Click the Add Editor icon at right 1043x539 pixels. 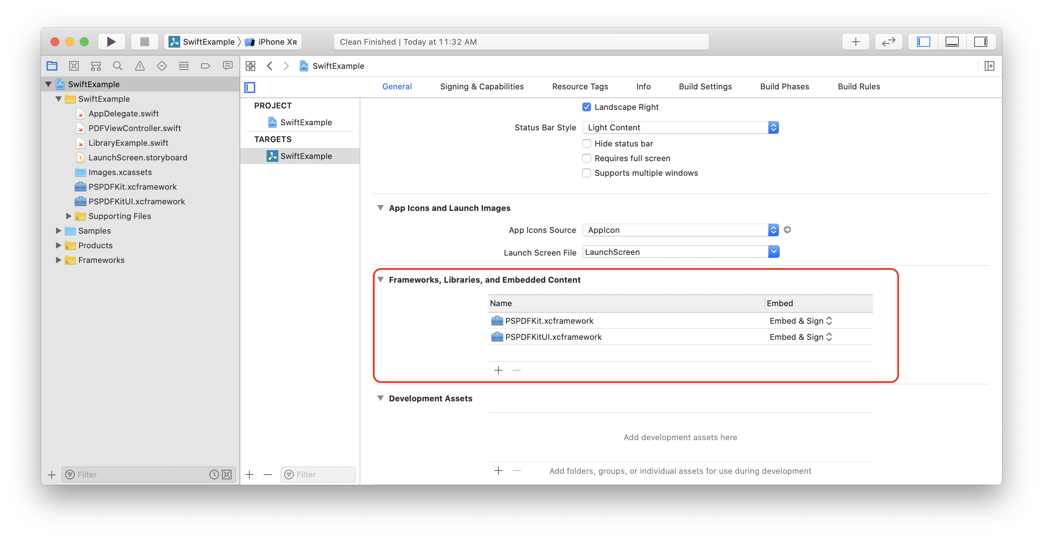tap(989, 66)
